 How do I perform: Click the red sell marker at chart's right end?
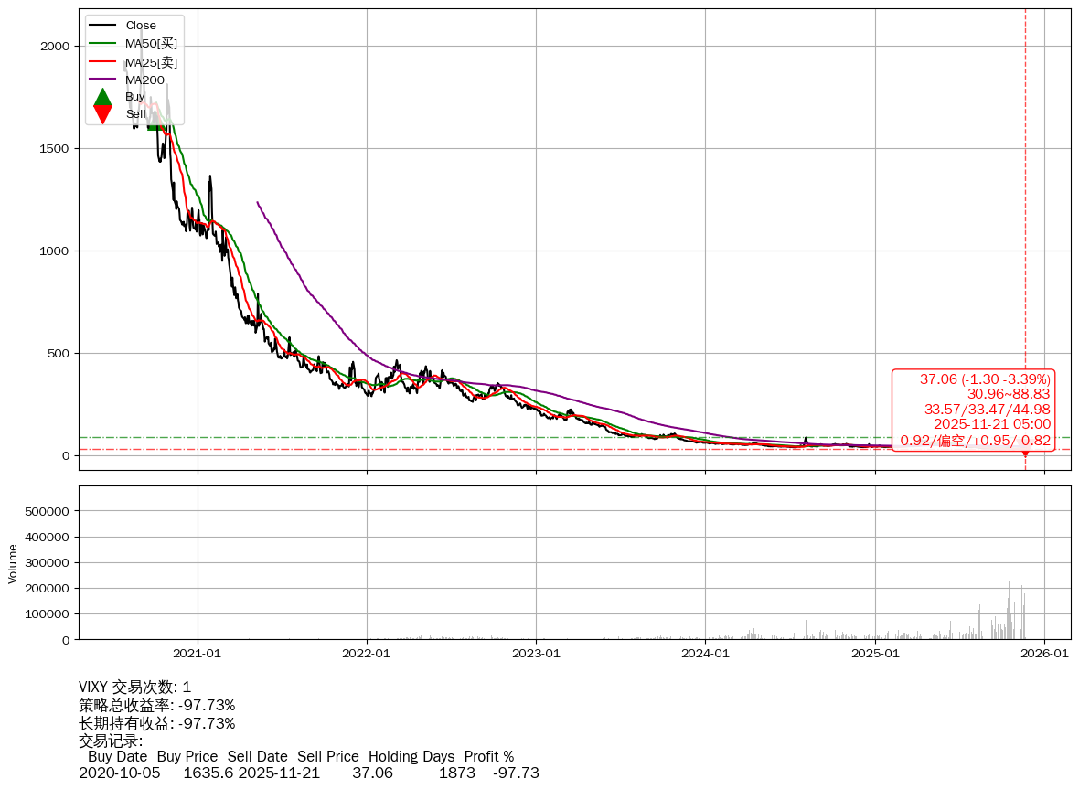1025,451
